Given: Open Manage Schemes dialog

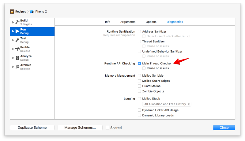Looking at the screenshot, I should point(80,128).
